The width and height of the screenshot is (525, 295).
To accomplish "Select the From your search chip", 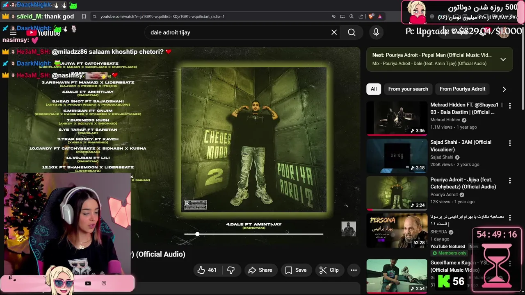I will point(408,89).
